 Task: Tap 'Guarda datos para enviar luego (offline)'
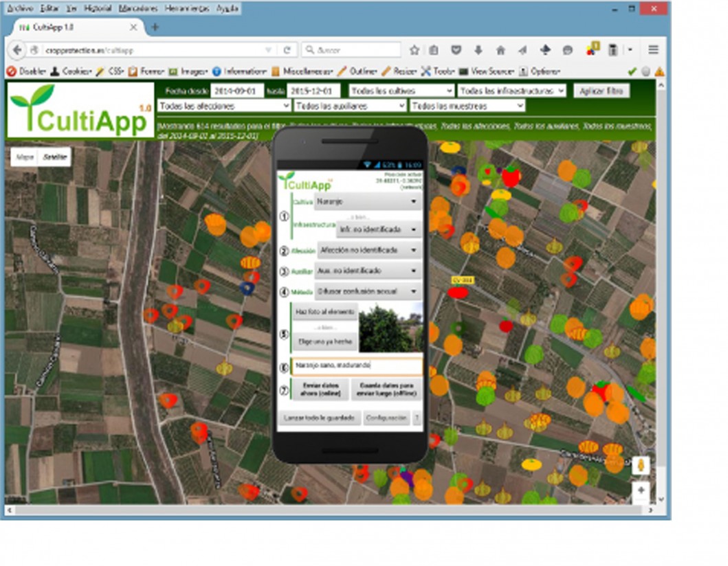tap(386, 389)
